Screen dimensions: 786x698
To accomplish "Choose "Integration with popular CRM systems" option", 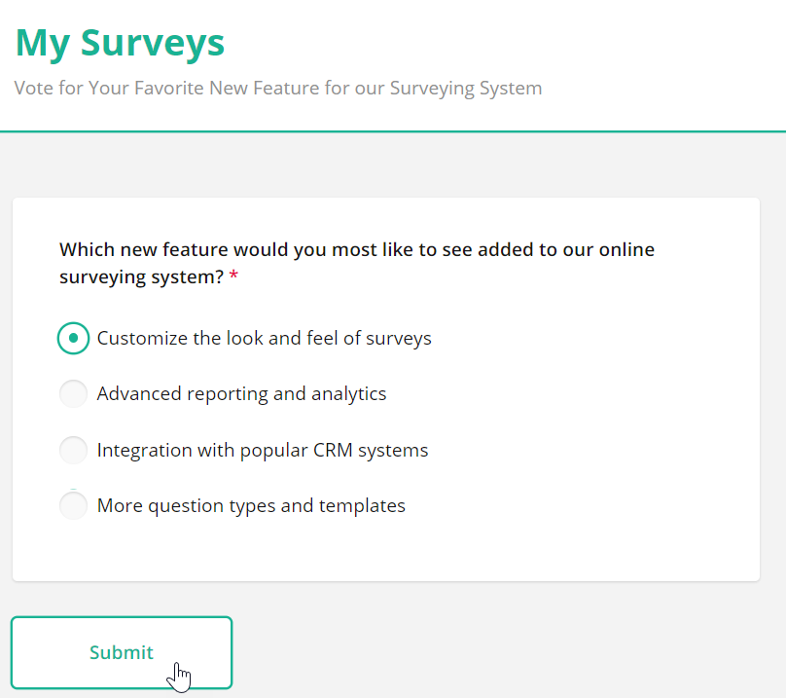I will 73,450.
